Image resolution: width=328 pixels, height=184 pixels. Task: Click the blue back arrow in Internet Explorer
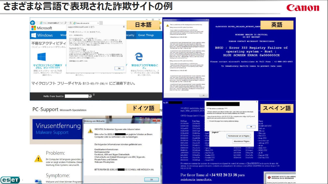[x=32, y=23]
